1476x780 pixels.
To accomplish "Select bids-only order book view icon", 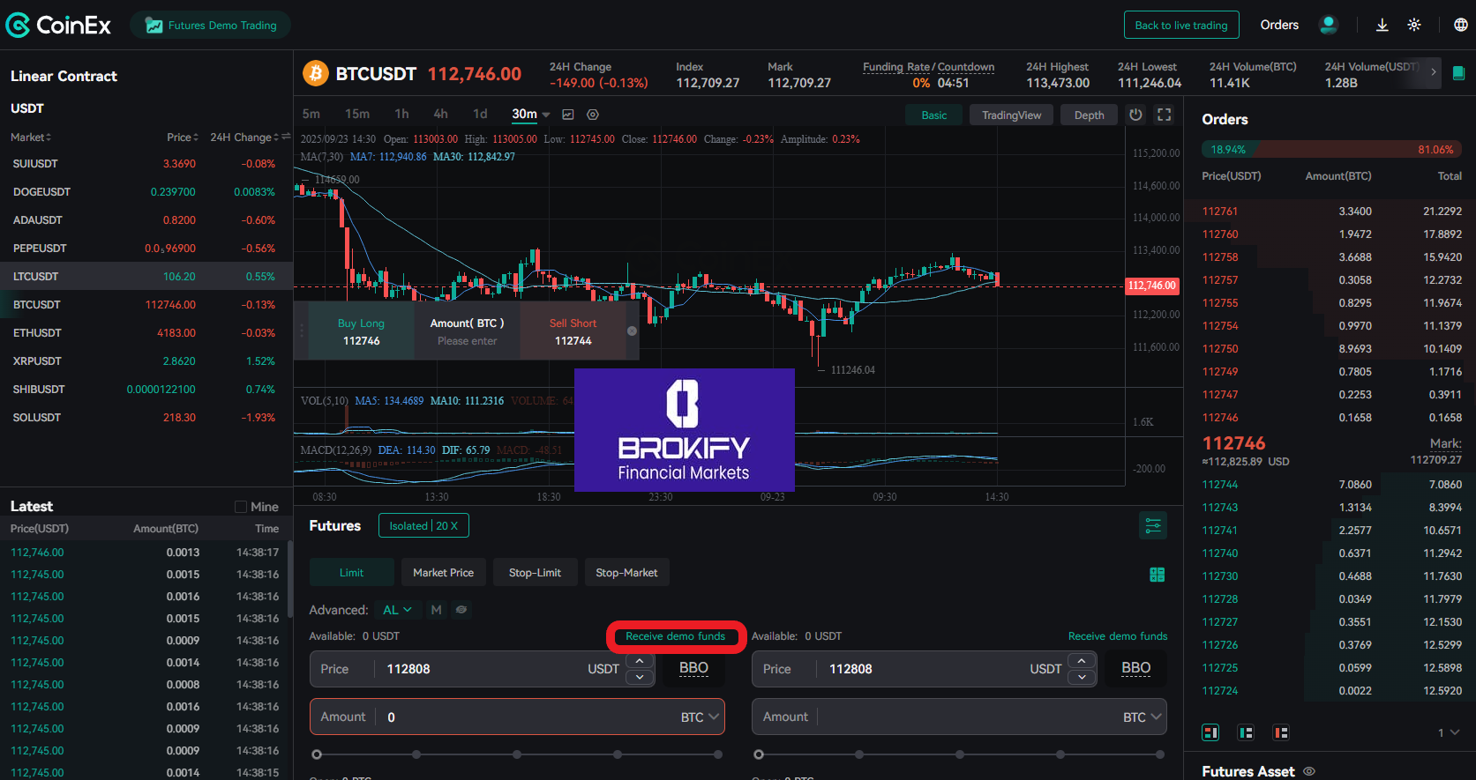I will point(1246,732).
